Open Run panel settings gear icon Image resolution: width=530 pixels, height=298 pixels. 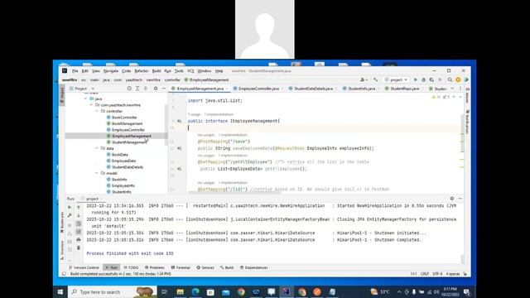[x=452, y=199]
